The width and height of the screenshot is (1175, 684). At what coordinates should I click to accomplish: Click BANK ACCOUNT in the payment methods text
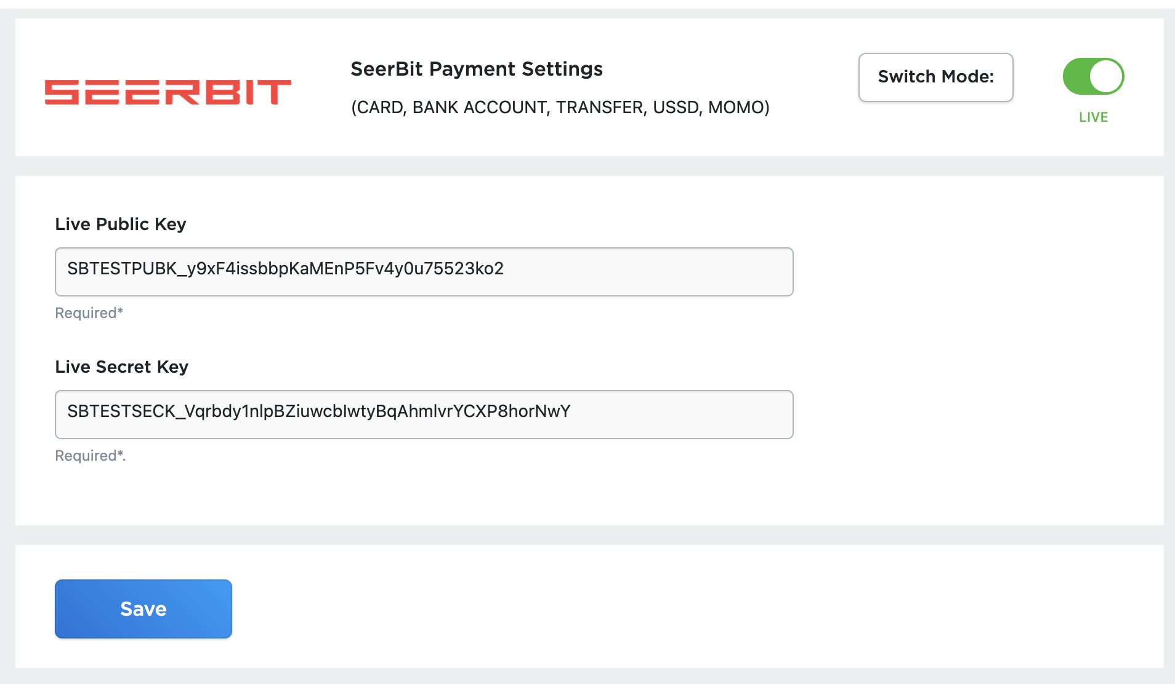click(479, 108)
